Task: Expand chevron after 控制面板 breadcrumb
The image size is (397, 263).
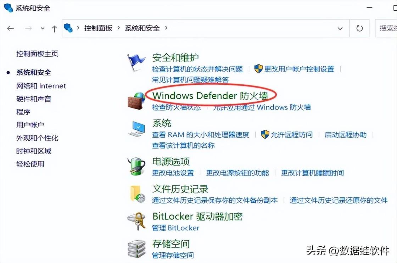Action: pos(118,28)
